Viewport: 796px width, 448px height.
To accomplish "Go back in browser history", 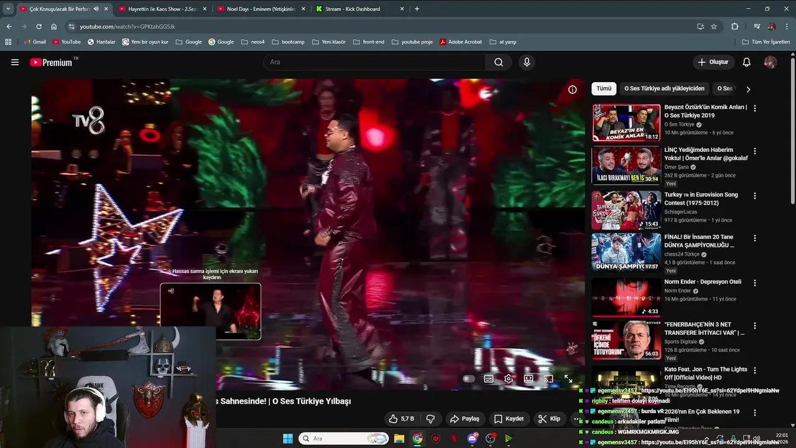I will [9, 27].
